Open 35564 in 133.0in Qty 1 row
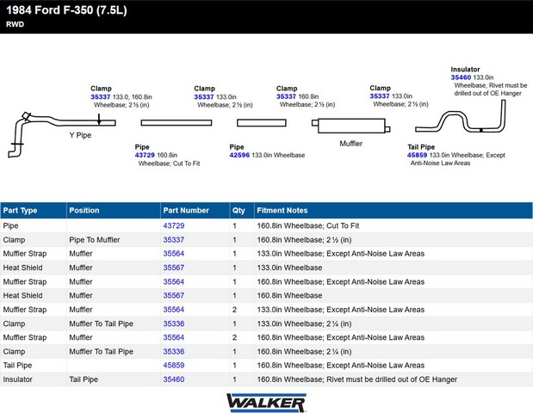This screenshot has width=533, height=413. (x=174, y=254)
